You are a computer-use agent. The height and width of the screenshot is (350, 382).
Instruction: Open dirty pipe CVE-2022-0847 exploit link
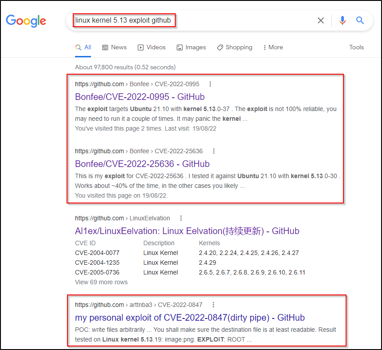(x=190, y=318)
